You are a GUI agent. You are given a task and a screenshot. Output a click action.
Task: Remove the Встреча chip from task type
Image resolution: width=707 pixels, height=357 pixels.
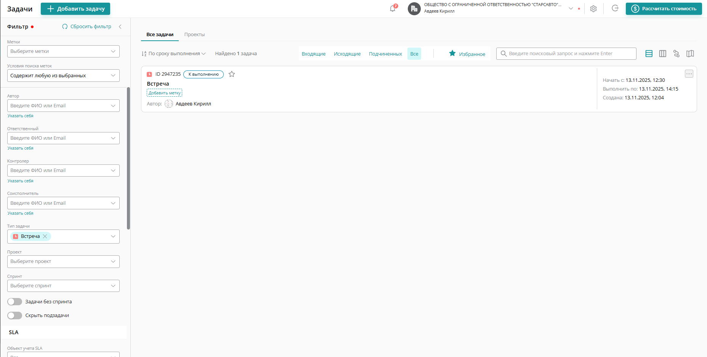(45, 236)
